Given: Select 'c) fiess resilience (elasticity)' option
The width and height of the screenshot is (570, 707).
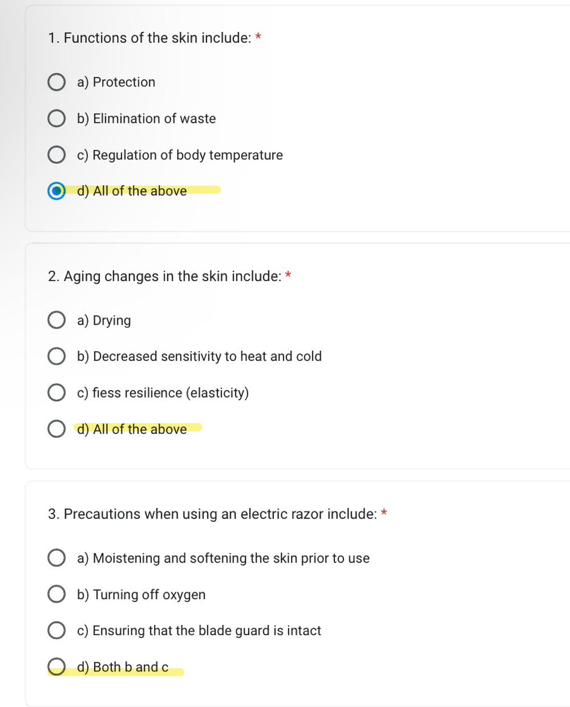Looking at the screenshot, I should [x=57, y=392].
